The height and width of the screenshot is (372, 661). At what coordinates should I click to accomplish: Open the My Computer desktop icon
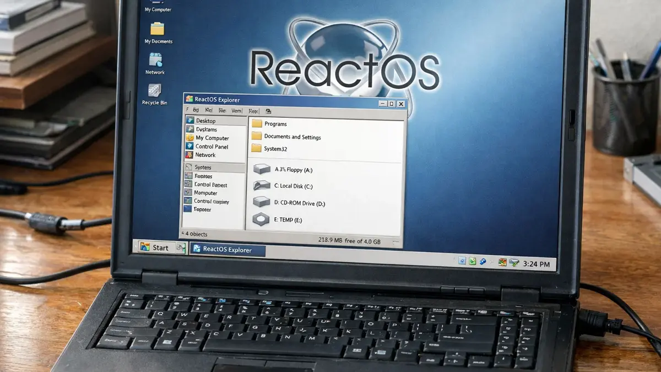(158, 6)
